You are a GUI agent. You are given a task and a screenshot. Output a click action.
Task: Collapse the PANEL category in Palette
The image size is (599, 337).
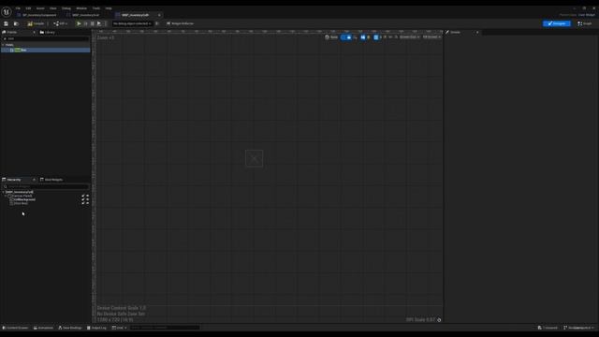[x=4, y=45]
